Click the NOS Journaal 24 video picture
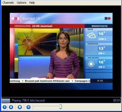This screenshot has height=112, width=122. coord(61,51)
